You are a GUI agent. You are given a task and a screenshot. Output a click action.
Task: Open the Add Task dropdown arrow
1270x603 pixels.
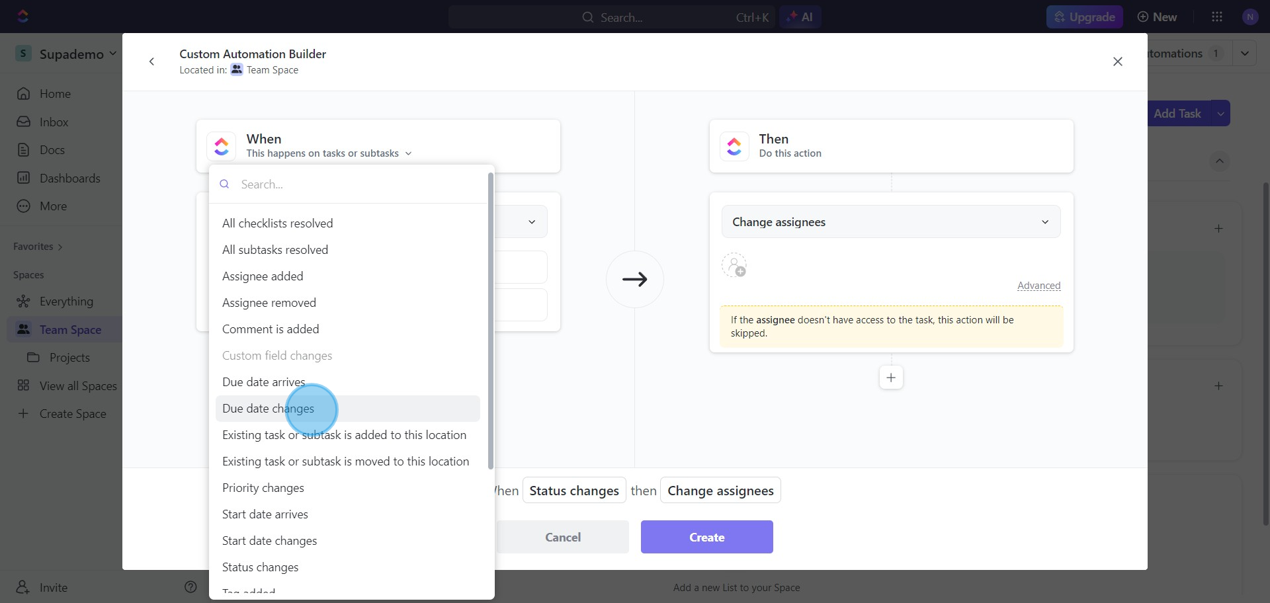pos(1220,114)
